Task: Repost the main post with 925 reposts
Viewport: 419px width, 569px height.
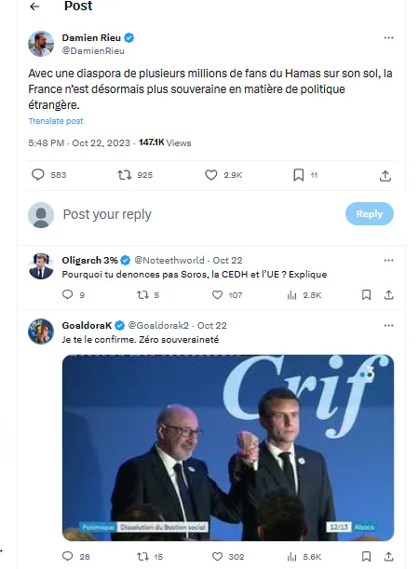Action: [125, 175]
